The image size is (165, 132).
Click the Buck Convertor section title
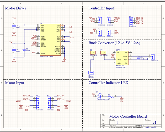click(x=114, y=43)
